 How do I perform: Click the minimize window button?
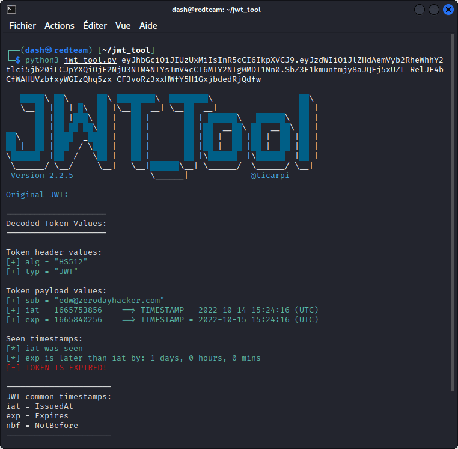coord(420,10)
